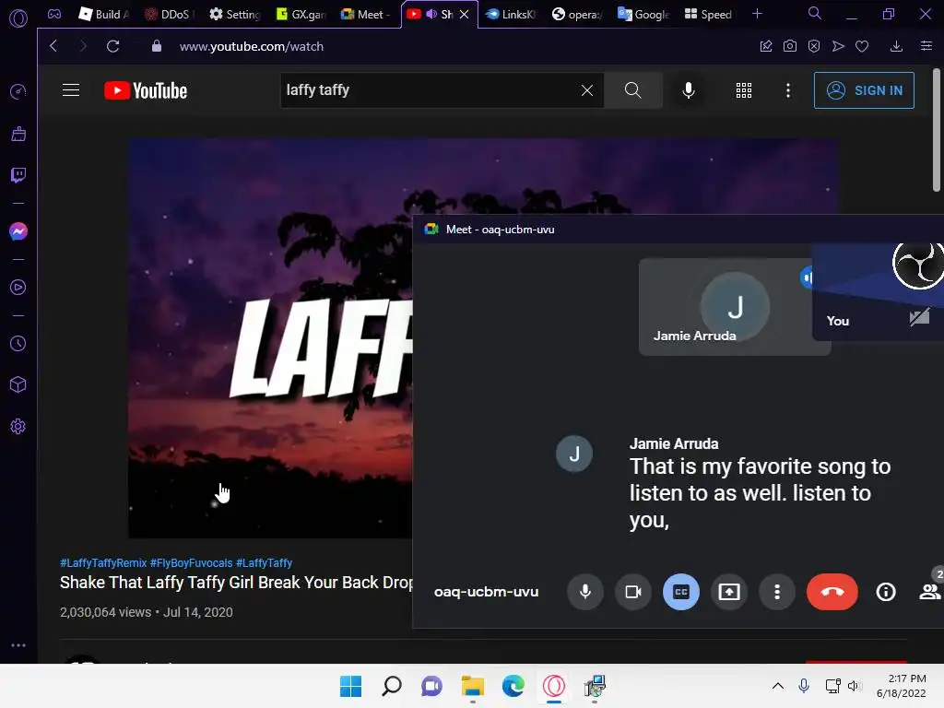Switch to the Meet tab

365,14
